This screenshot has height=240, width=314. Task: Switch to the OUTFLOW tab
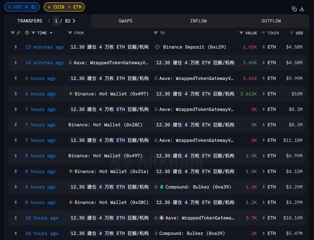click(271, 21)
